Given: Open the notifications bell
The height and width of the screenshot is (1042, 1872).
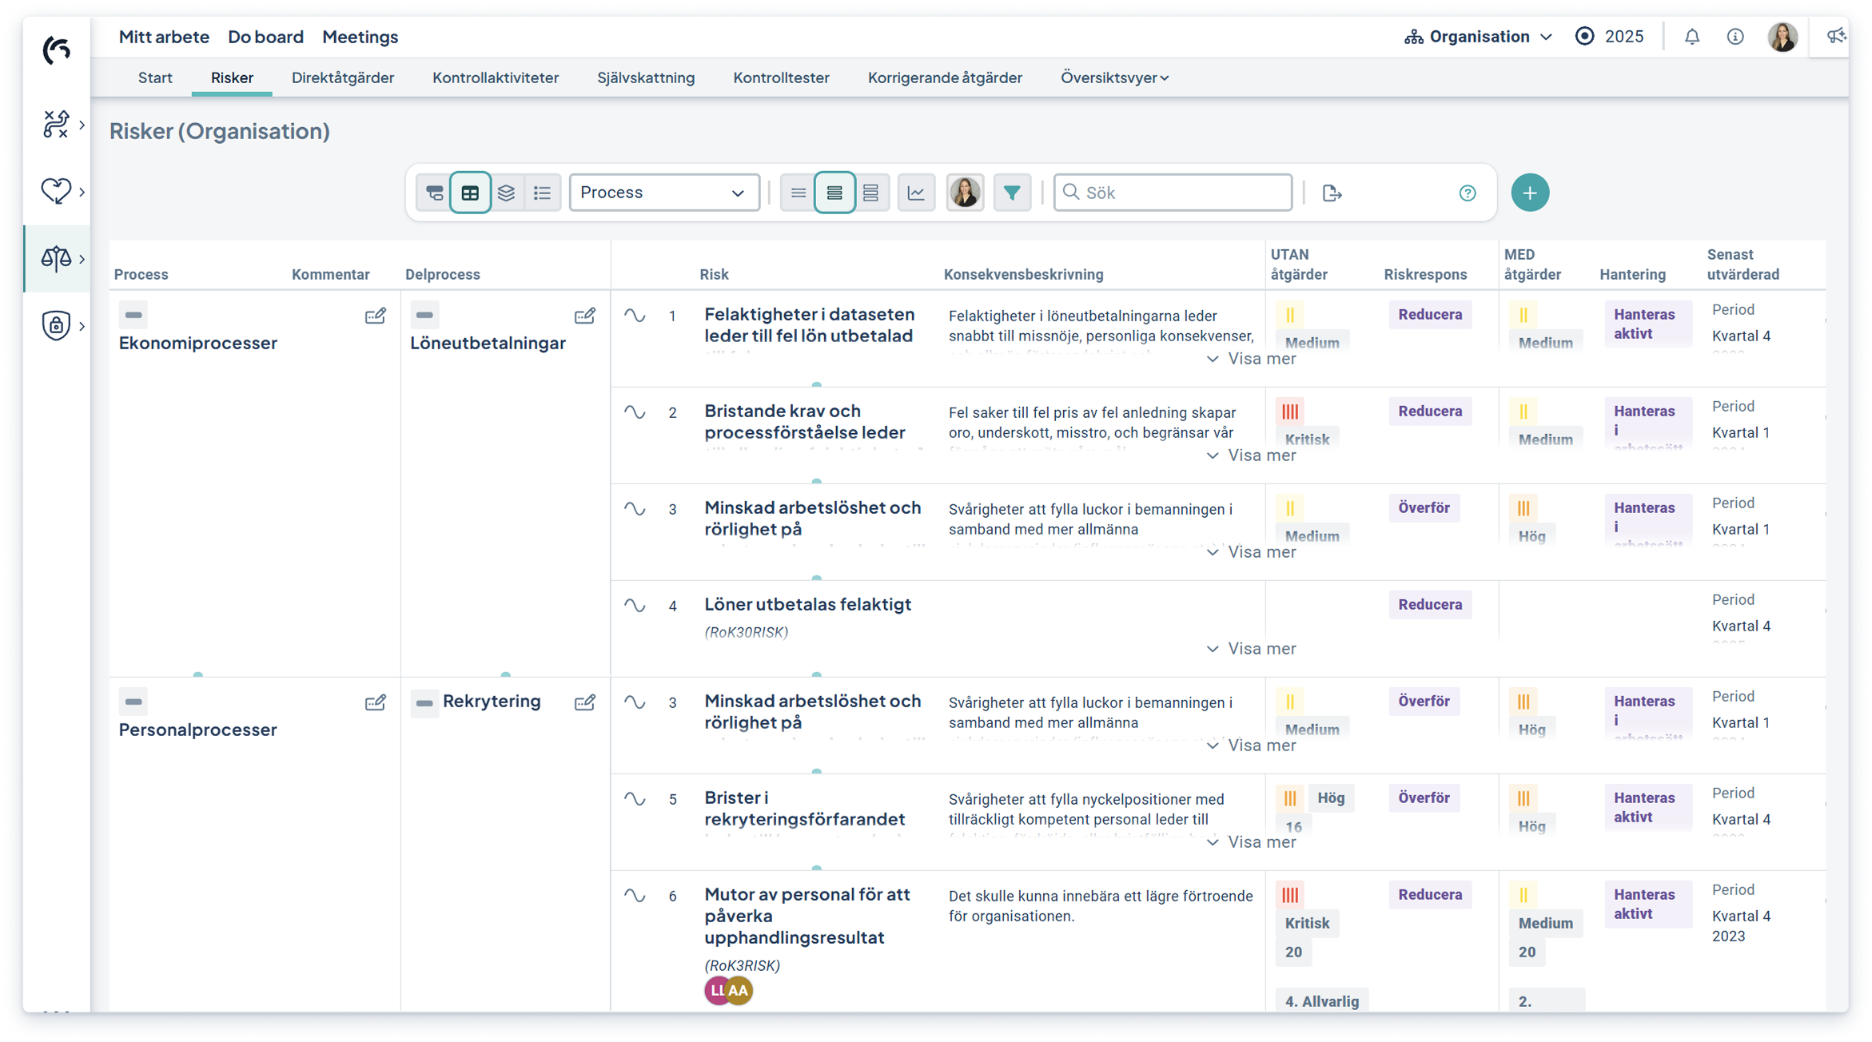Looking at the screenshot, I should click(x=1691, y=37).
